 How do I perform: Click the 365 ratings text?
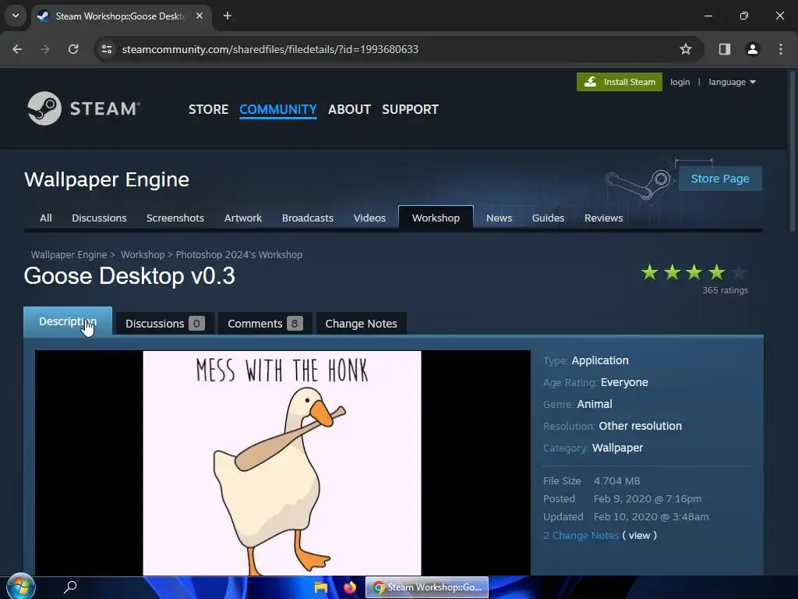(x=725, y=290)
